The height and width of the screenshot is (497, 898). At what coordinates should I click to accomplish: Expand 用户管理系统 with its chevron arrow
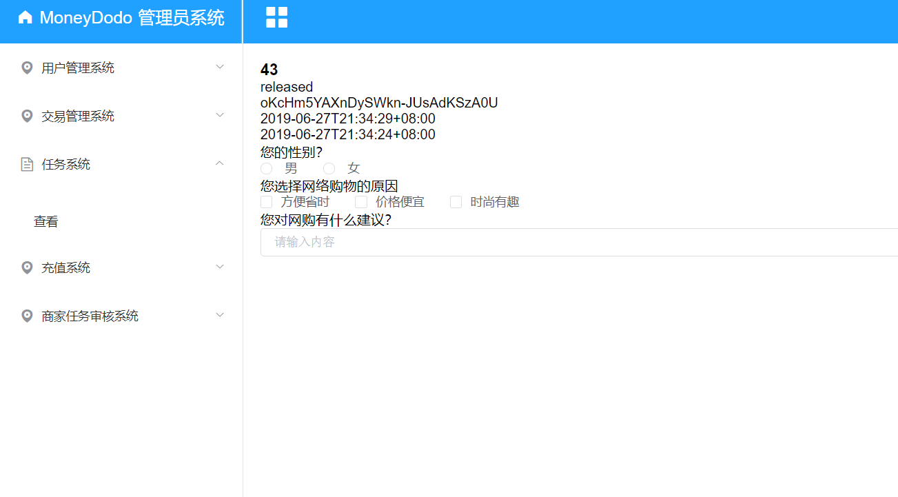point(220,67)
